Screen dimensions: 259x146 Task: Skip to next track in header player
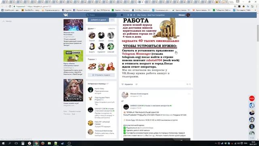click(x=134, y=15)
